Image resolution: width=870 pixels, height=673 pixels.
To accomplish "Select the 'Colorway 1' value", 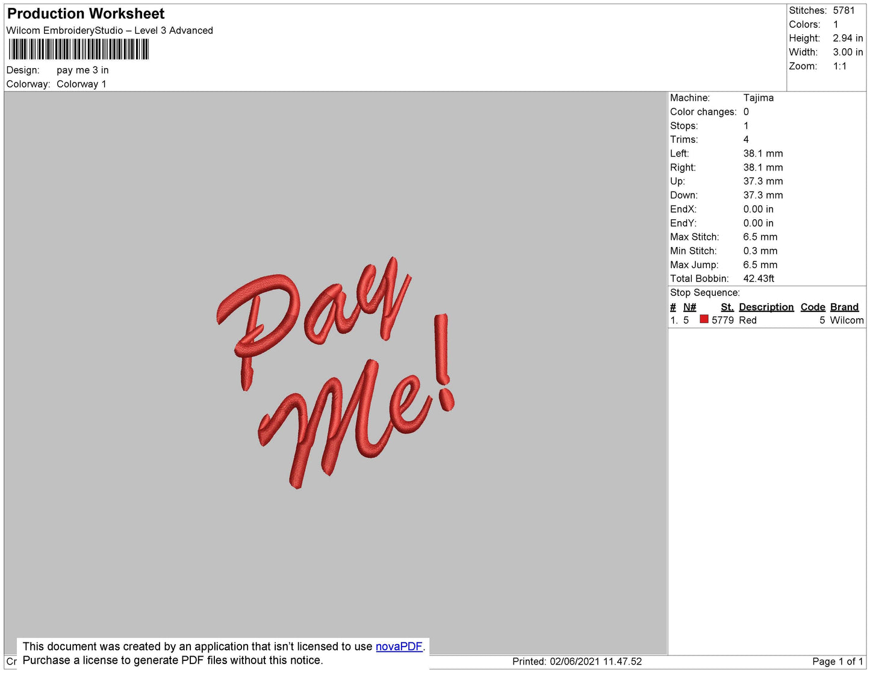I will [x=81, y=84].
